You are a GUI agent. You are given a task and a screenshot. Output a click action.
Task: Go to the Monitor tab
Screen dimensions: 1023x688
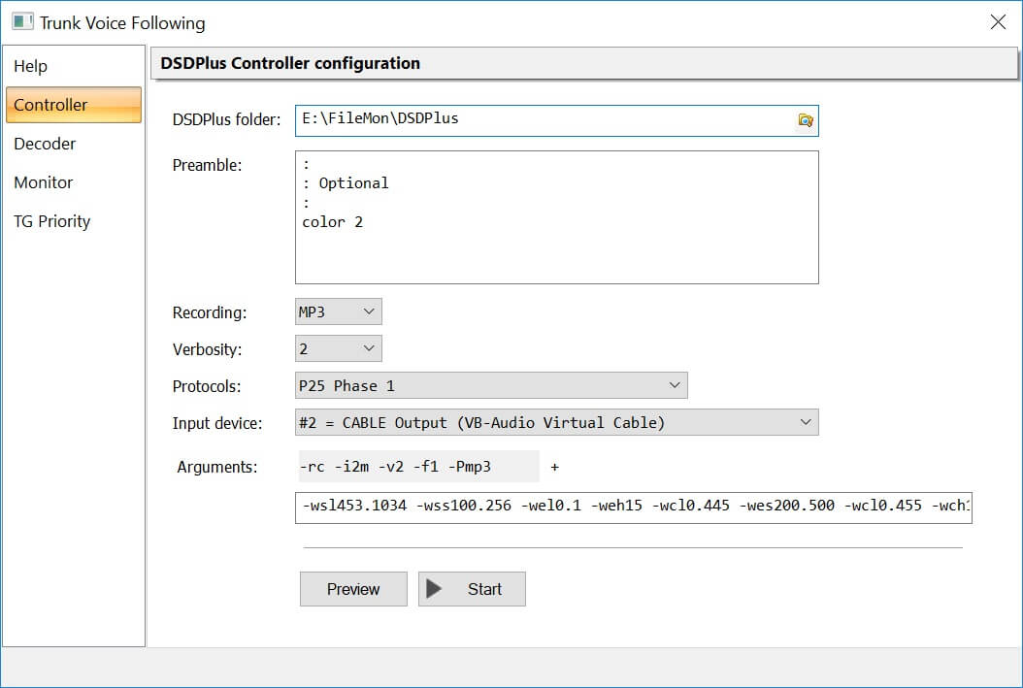(44, 182)
